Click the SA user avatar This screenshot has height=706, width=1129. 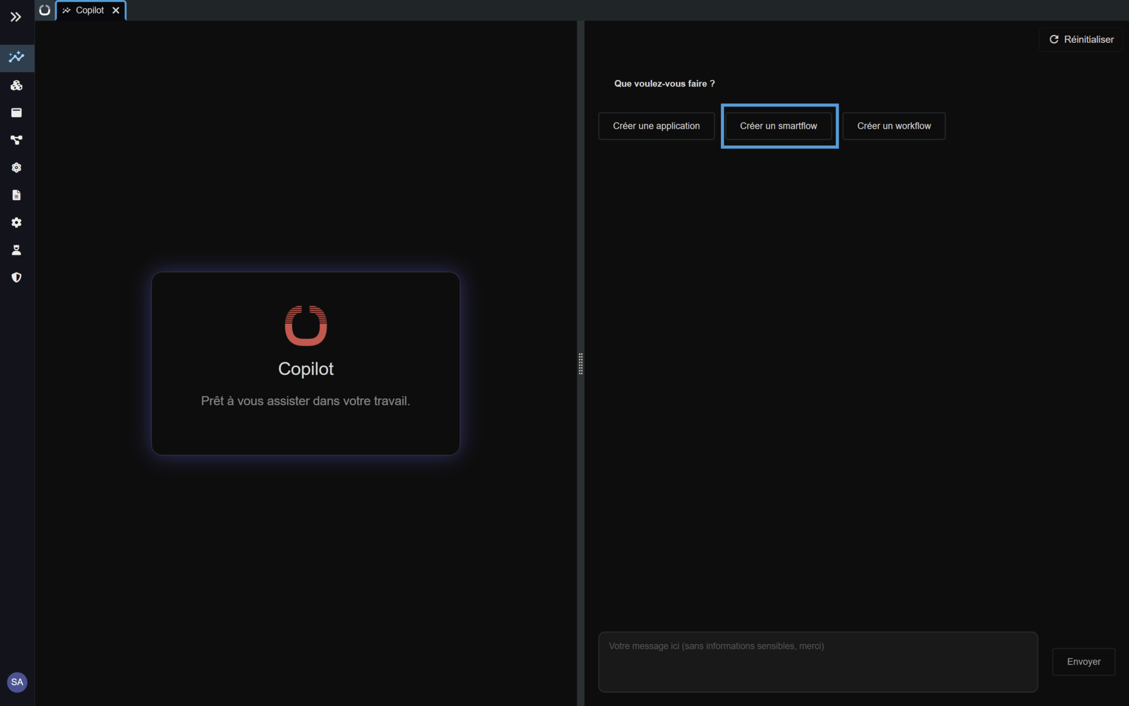point(17,682)
